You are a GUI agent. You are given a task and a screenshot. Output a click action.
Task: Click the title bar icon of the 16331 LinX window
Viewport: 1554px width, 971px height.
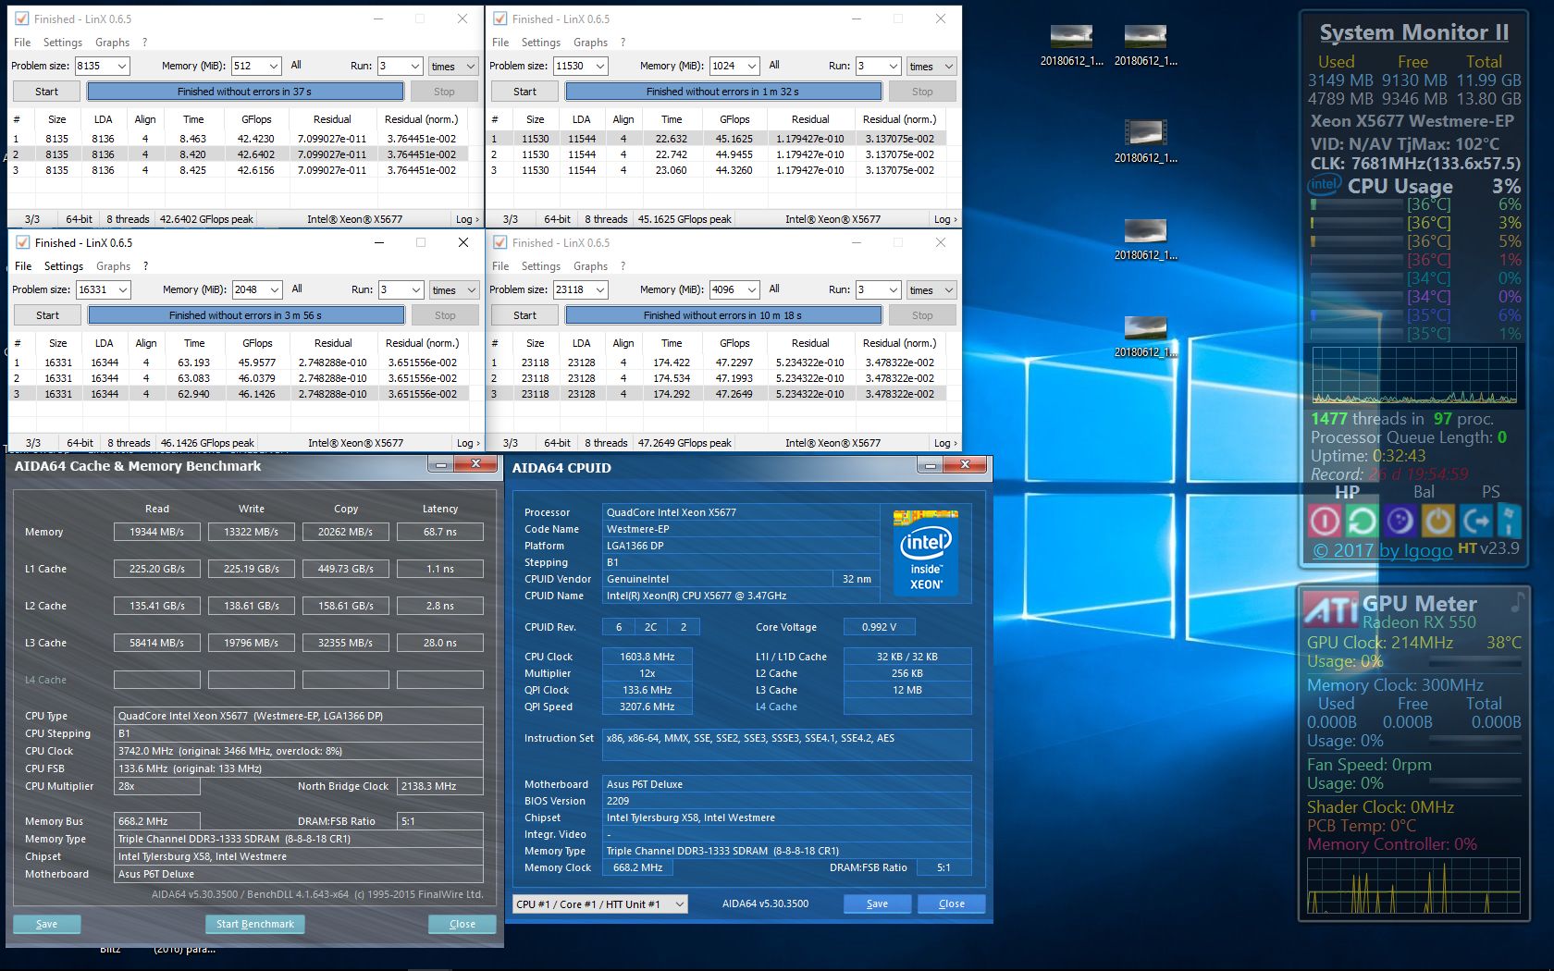coord(22,242)
